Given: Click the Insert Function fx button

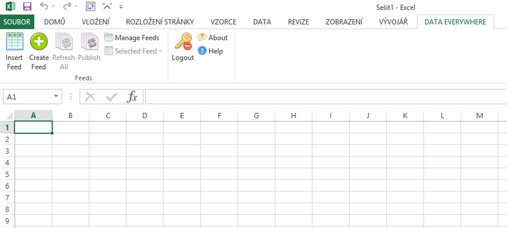Looking at the screenshot, I should (x=132, y=97).
